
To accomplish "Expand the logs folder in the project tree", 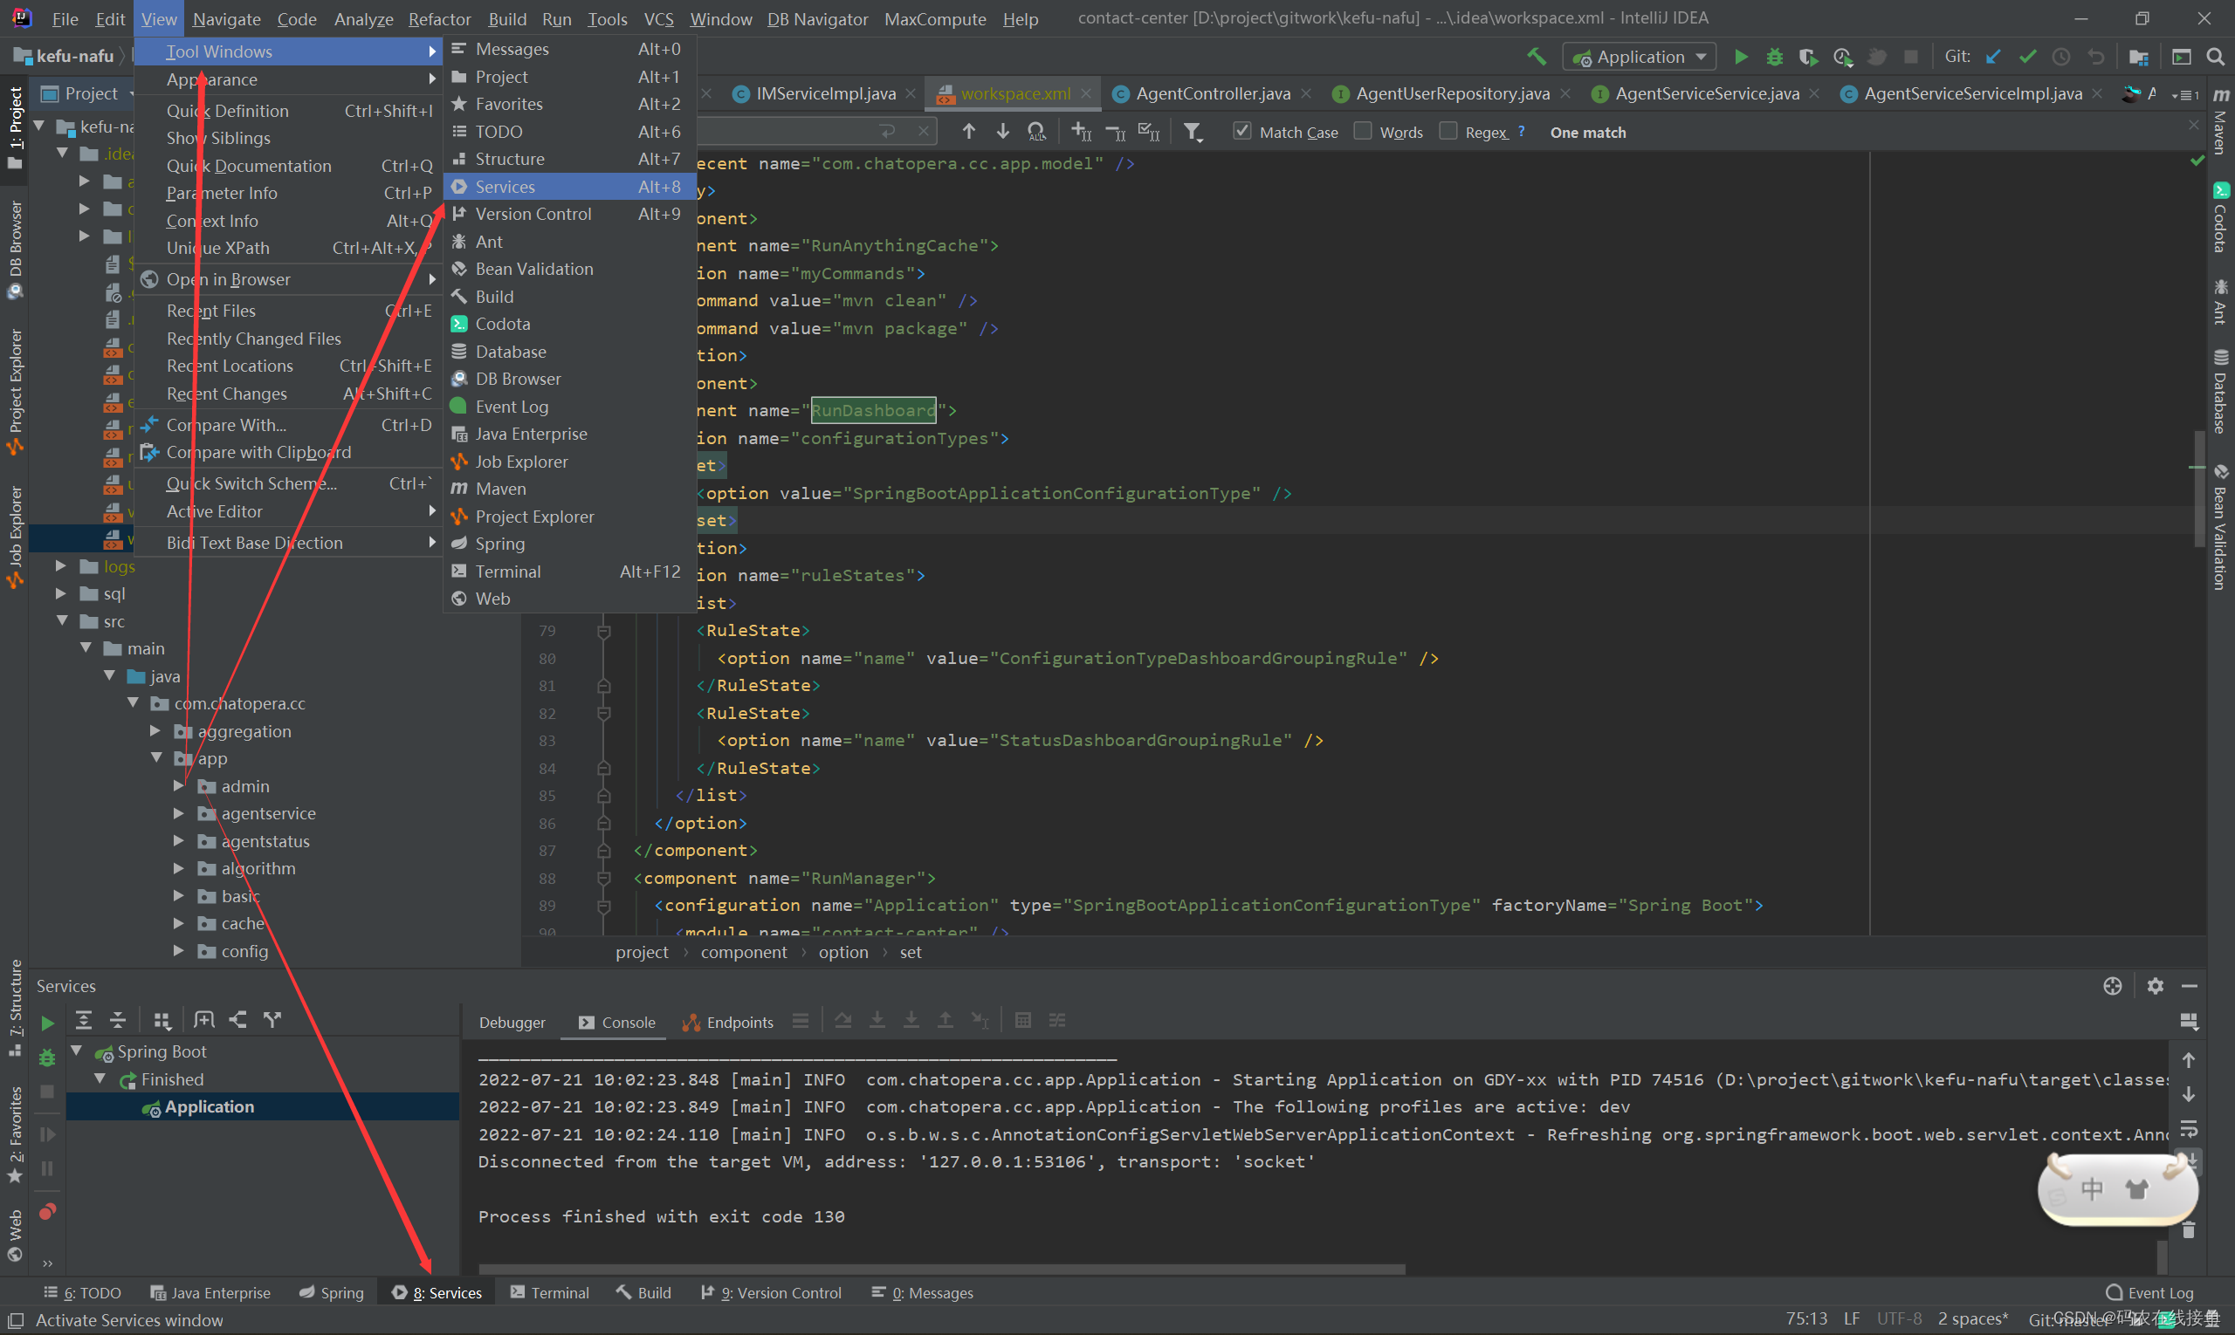I will (x=60, y=565).
